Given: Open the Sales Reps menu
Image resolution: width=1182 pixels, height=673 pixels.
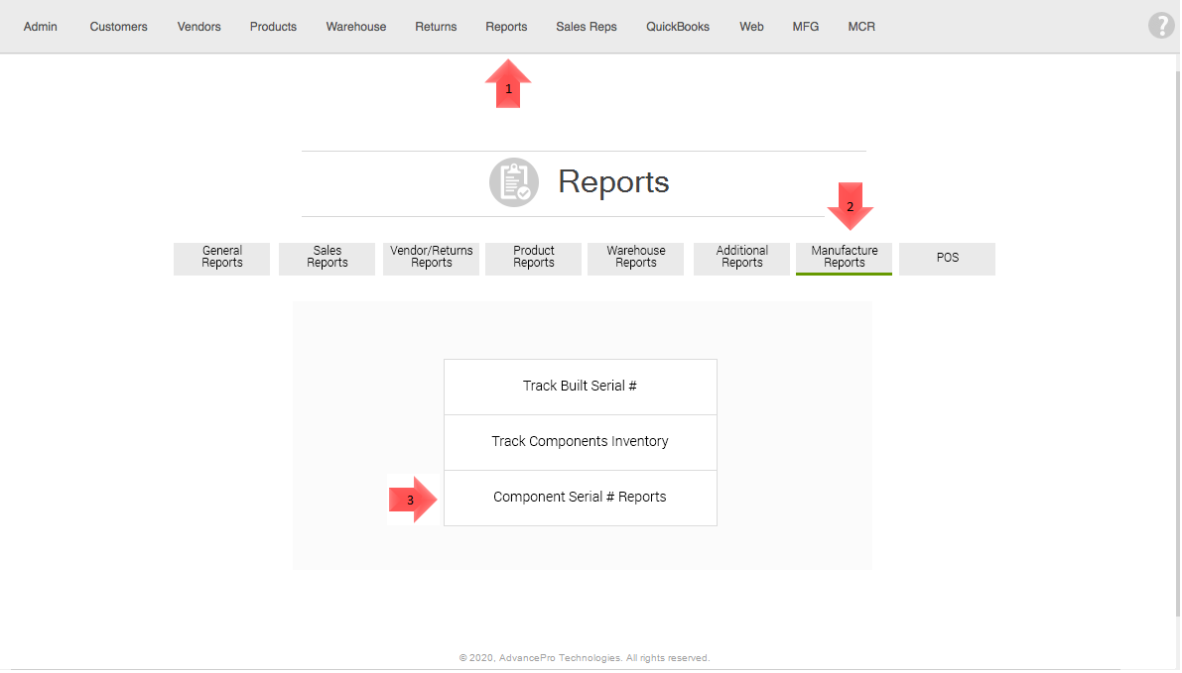Looking at the screenshot, I should pos(587,27).
